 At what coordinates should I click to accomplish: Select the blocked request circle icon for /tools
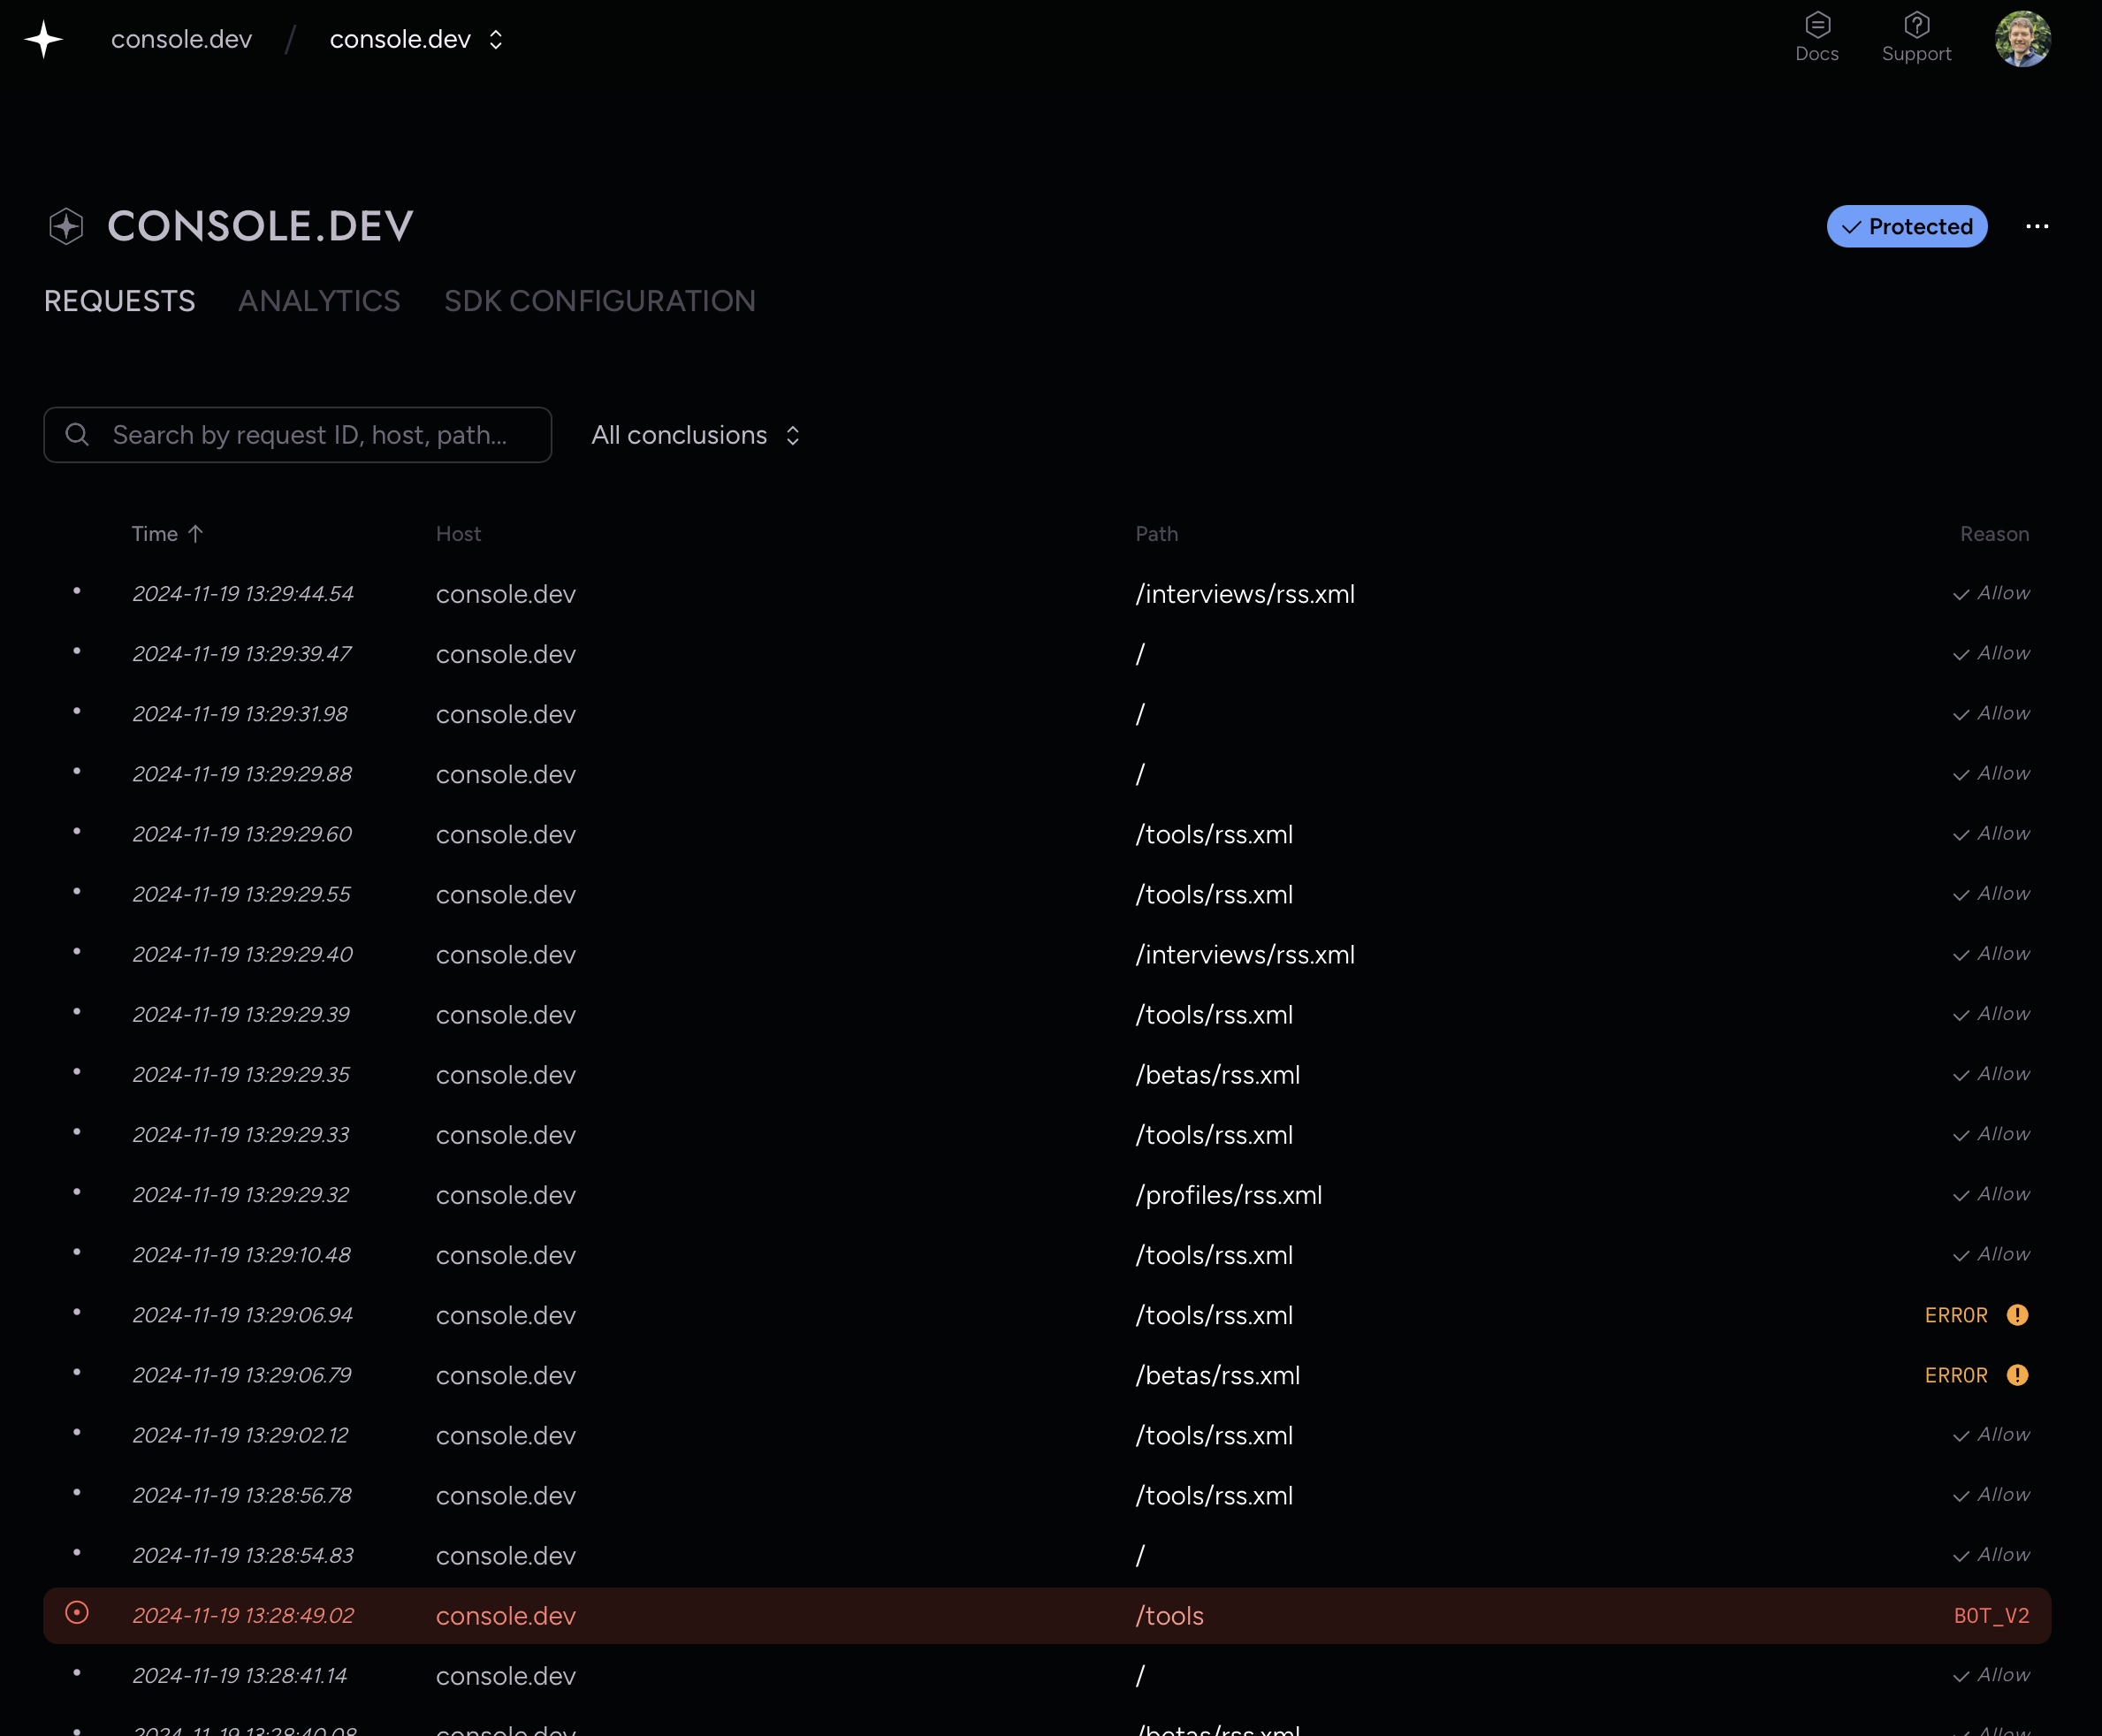tap(77, 1613)
